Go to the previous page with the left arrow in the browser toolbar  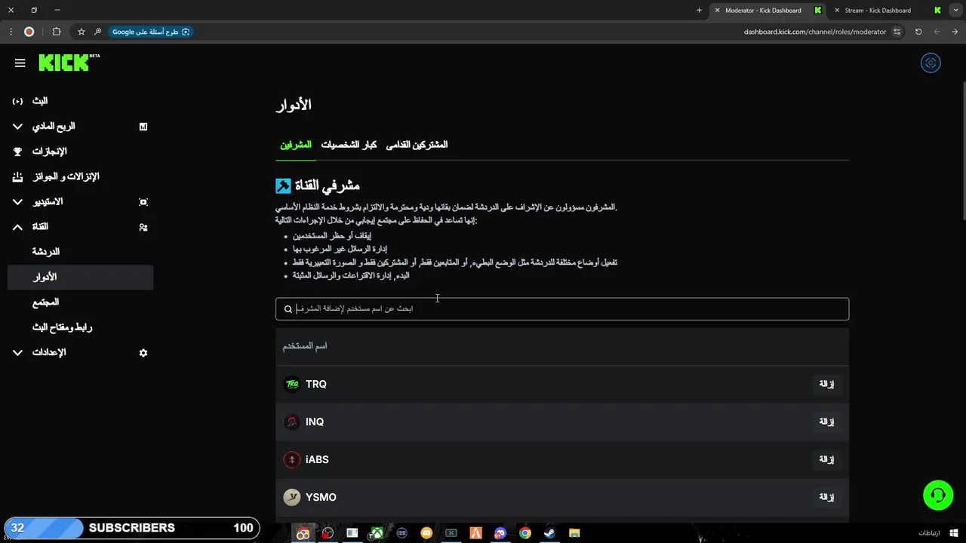point(937,32)
